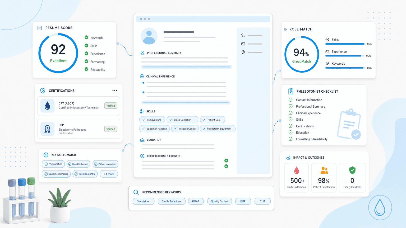Toggle the Readability check in Resume Score
The image size is (406, 228).
tap(86, 69)
